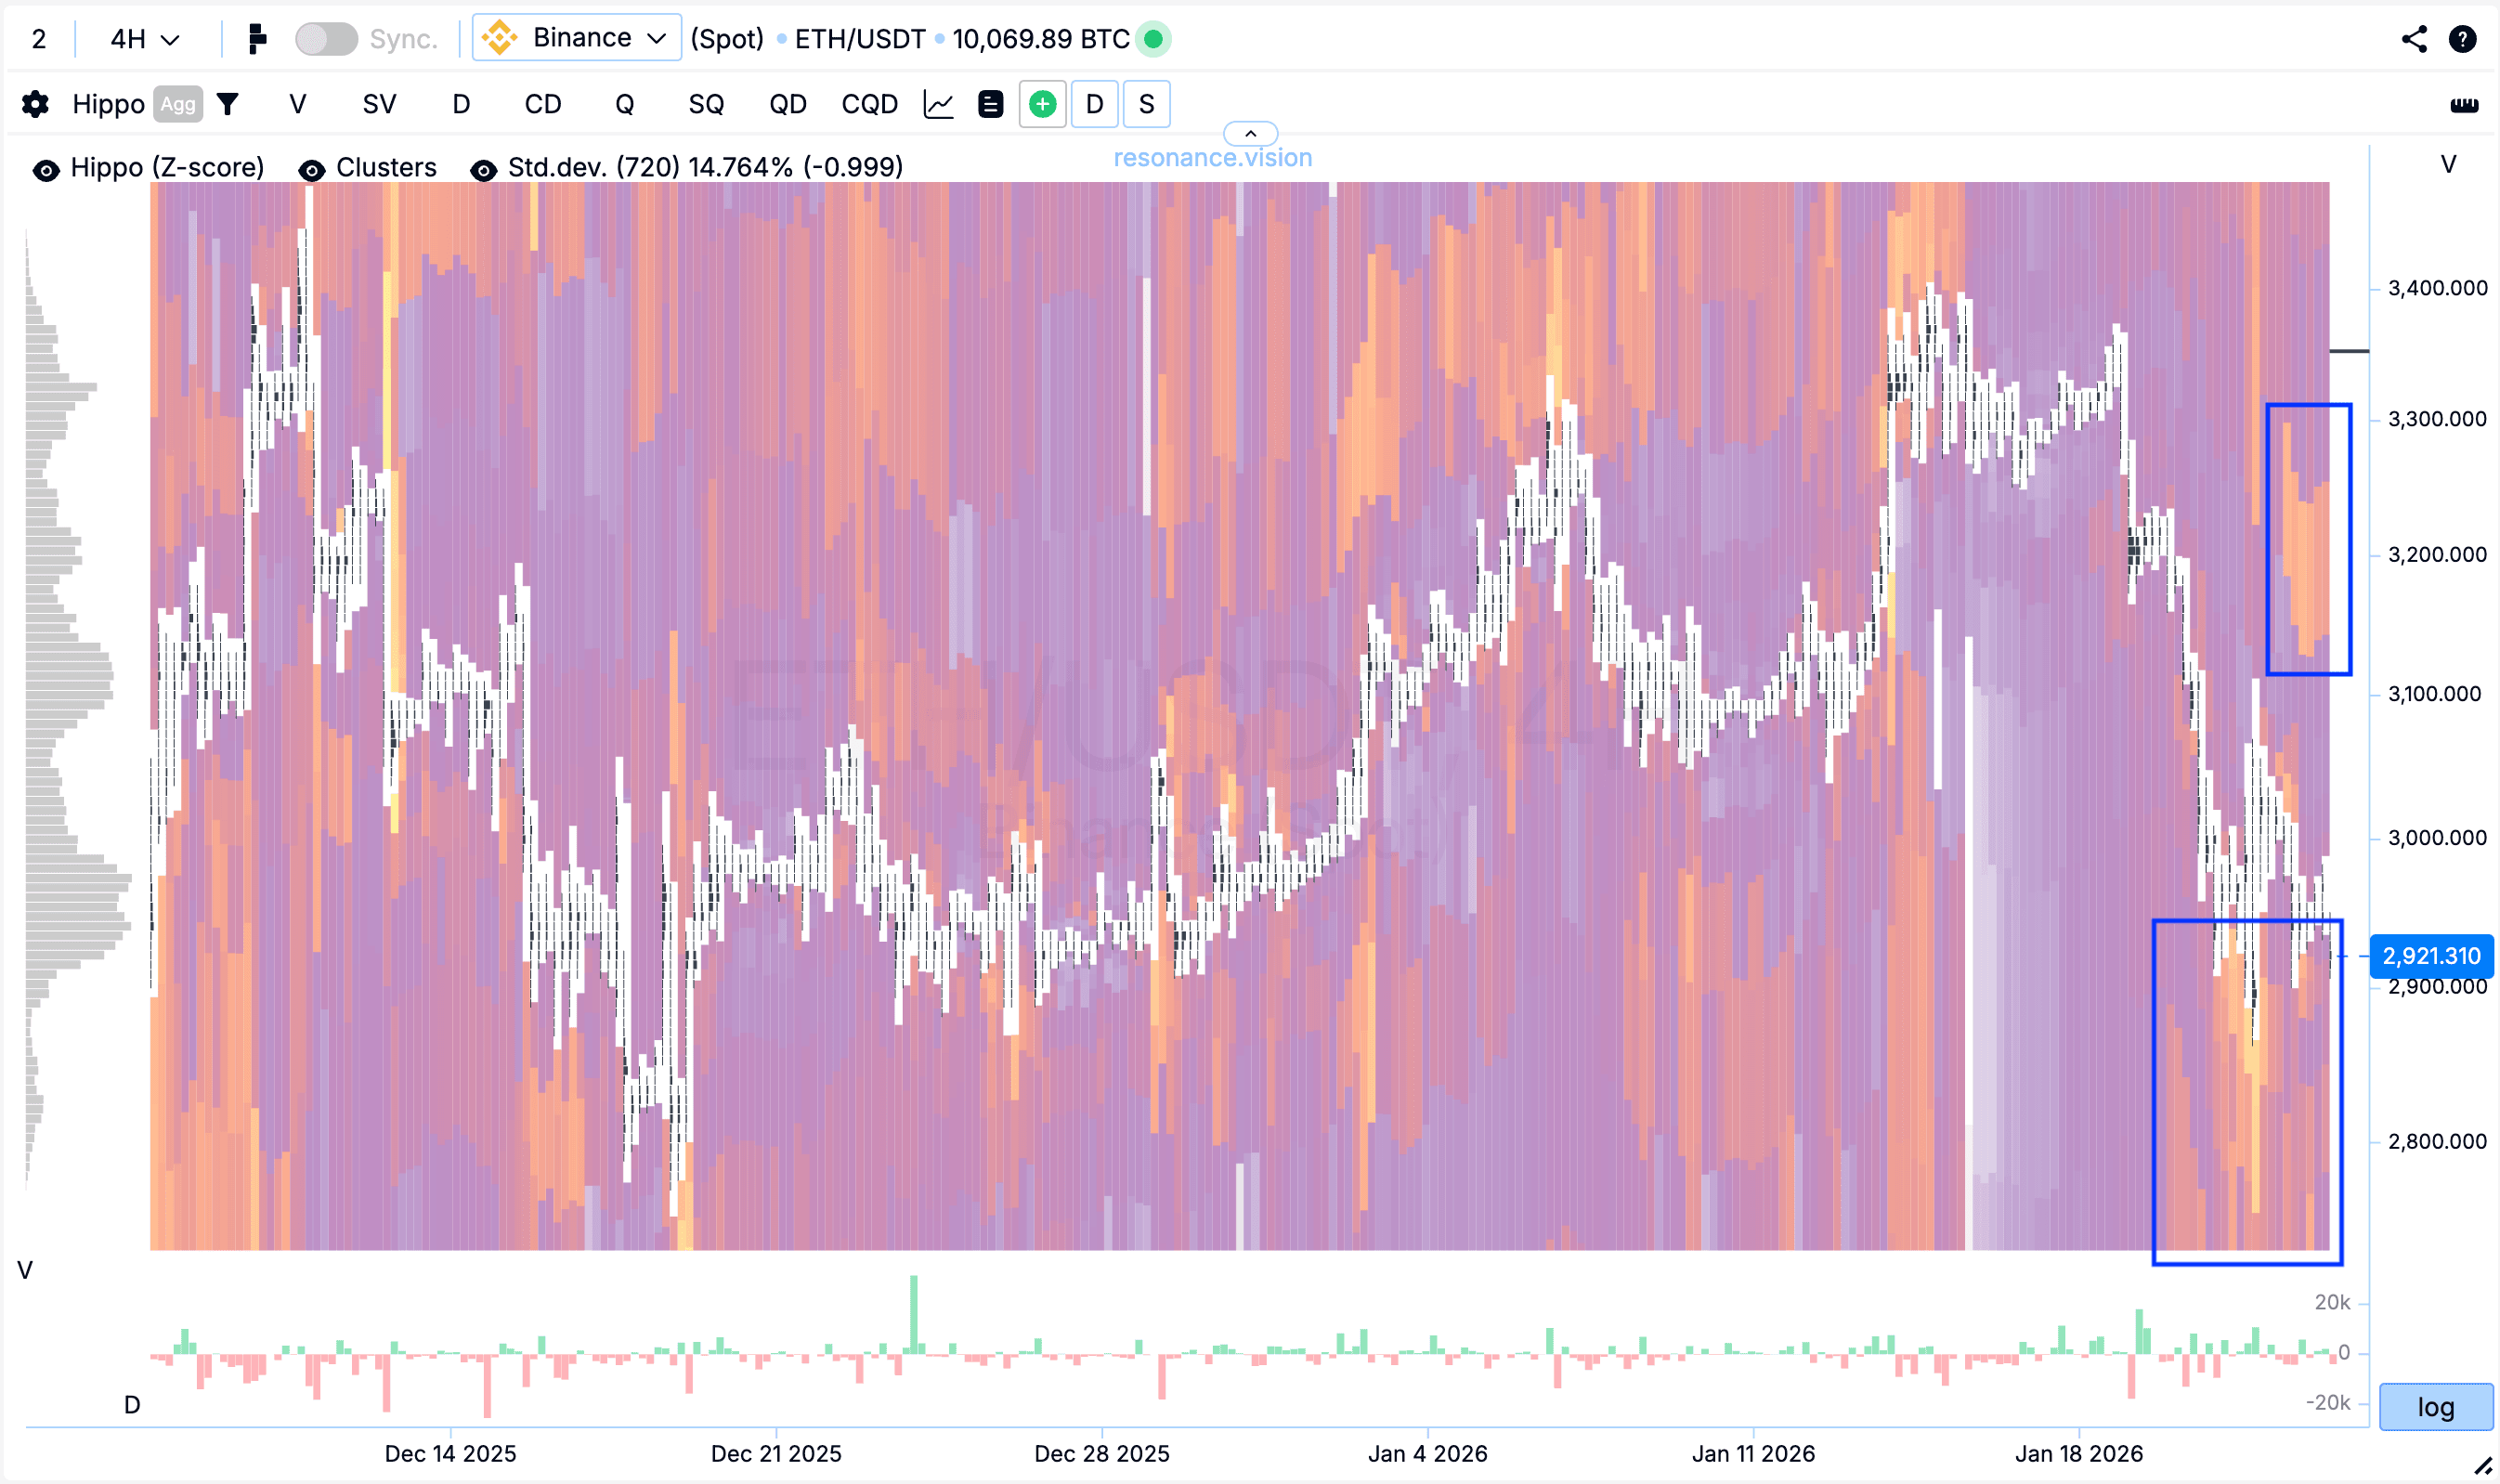Viewport: 2500px width, 1484px height.
Task: Click the log scale button
Action: click(2435, 1407)
